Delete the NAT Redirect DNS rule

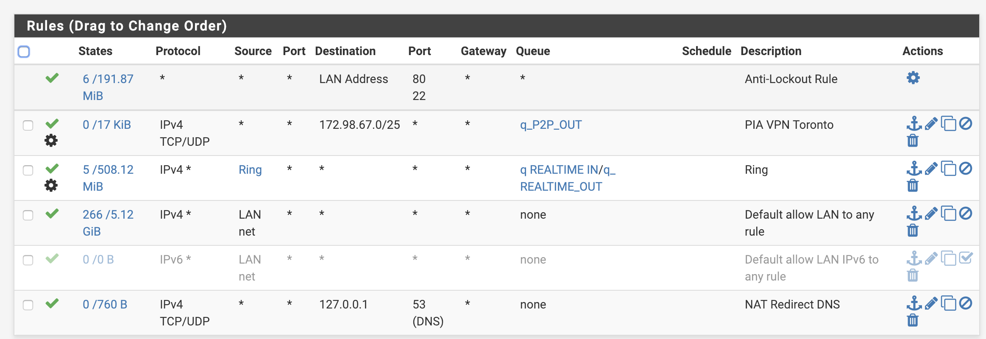(913, 320)
